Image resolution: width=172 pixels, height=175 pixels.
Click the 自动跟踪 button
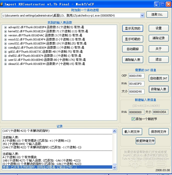133,49
